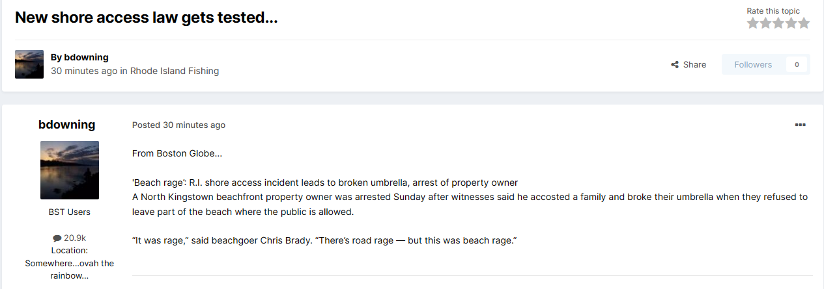Open the 'Posted 30 minutes ago' permalink
824x289 pixels.
click(x=178, y=125)
